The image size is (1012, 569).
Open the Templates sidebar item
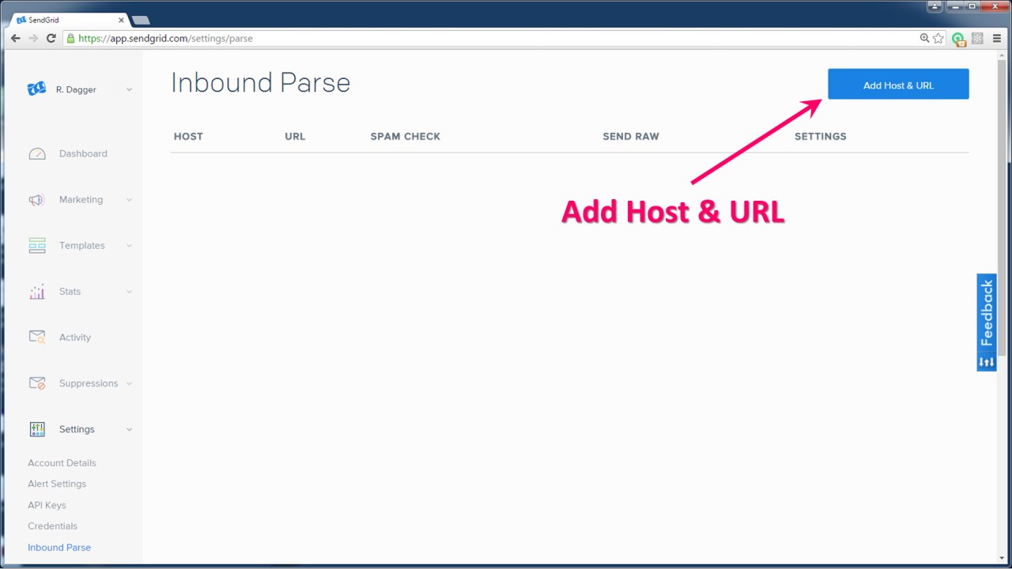click(81, 246)
